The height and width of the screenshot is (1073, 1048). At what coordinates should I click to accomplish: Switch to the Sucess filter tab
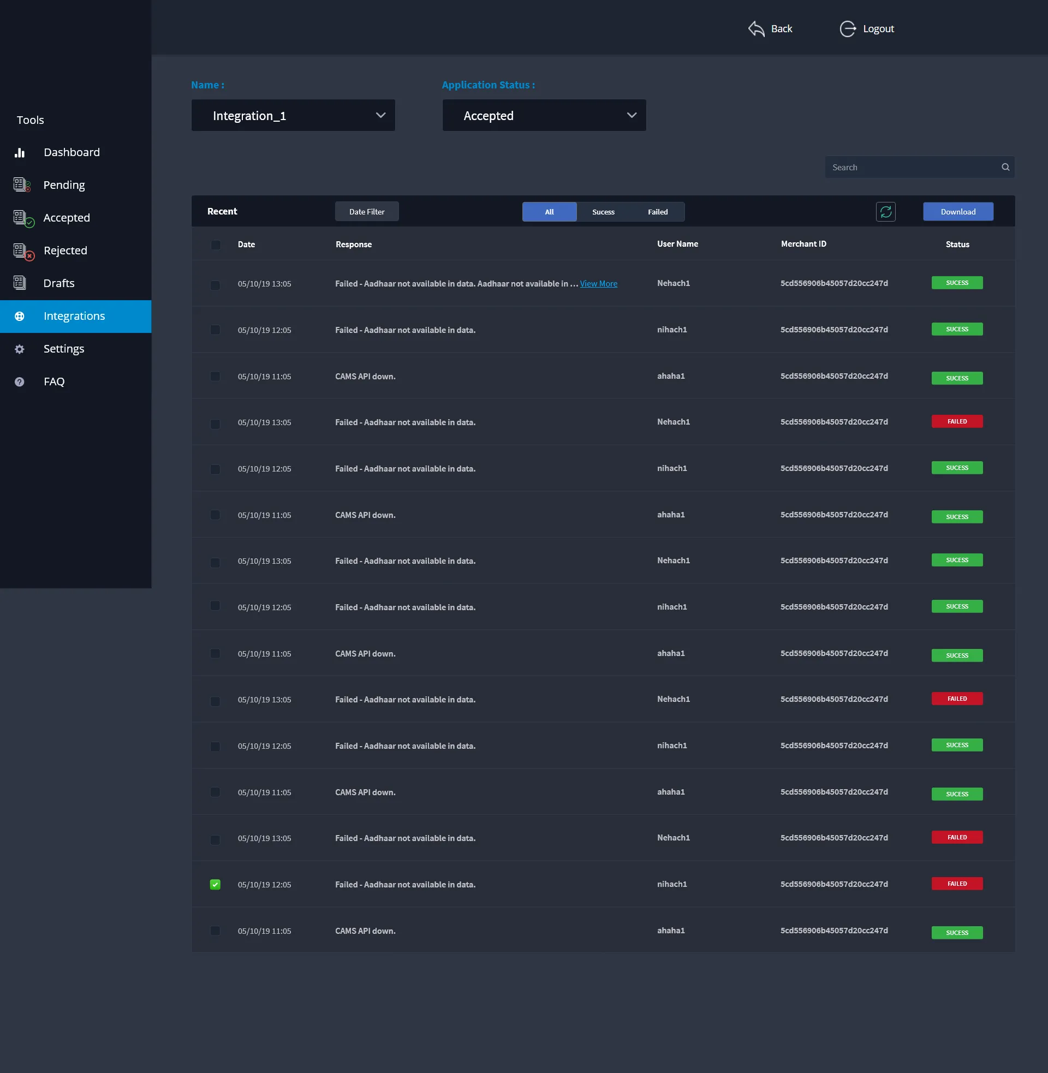point(603,212)
